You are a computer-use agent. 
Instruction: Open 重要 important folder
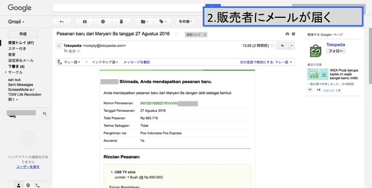point(11,54)
